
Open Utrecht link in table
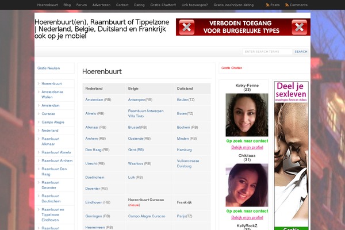coord(91,163)
